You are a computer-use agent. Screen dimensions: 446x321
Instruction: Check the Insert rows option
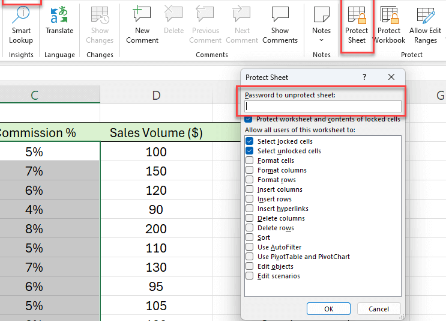pyautogui.click(x=250, y=199)
